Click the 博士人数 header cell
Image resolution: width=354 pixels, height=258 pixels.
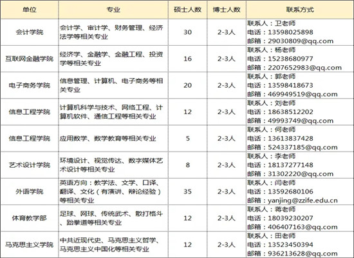(x=227, y=10)
